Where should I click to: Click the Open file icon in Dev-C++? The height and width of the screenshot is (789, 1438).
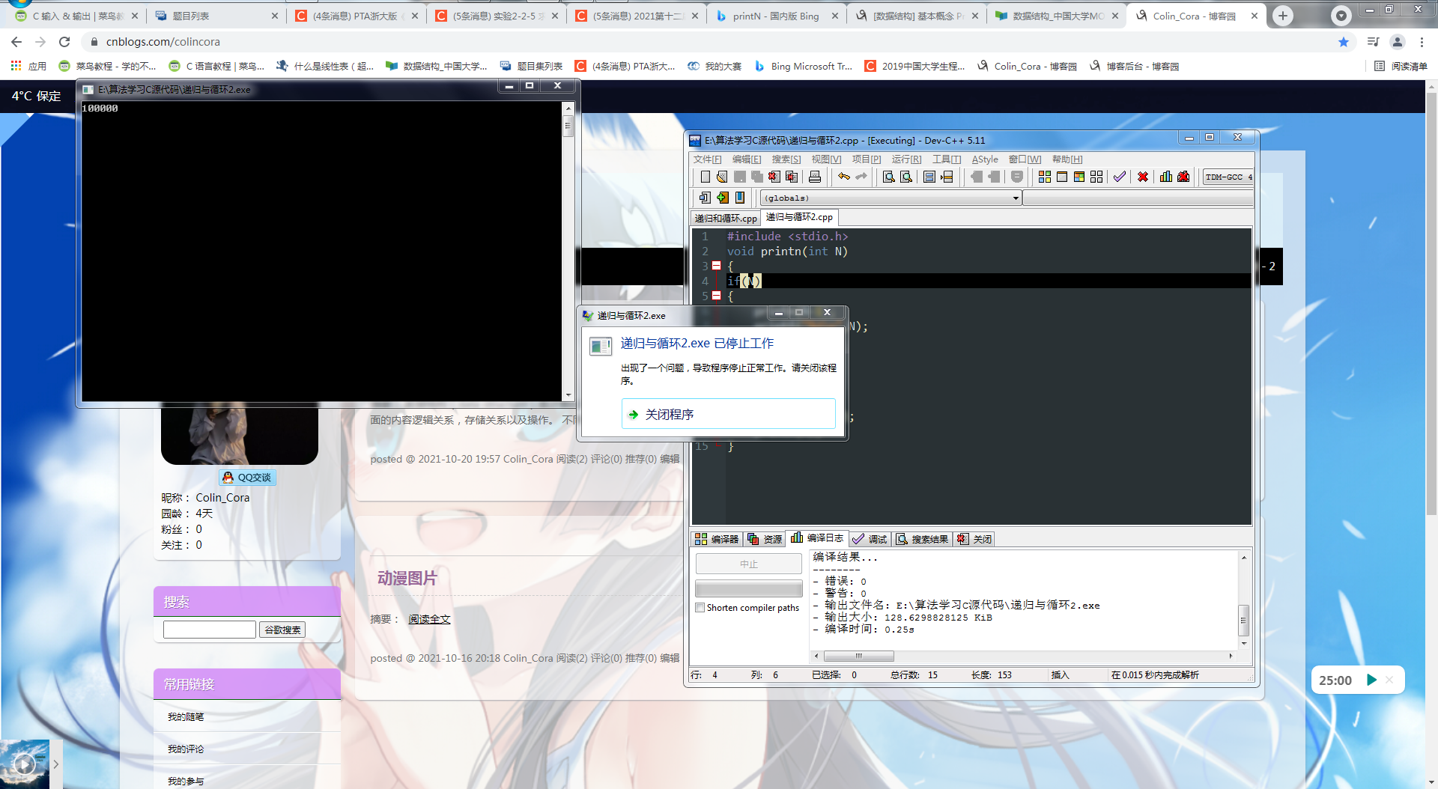click(722, 177)
